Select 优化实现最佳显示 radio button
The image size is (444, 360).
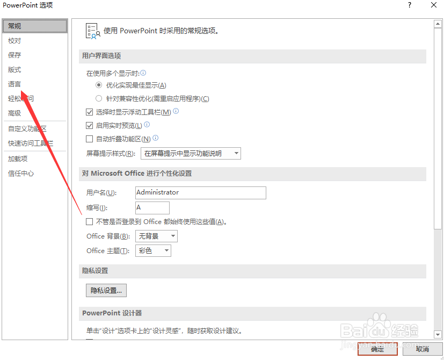point(99,85)
